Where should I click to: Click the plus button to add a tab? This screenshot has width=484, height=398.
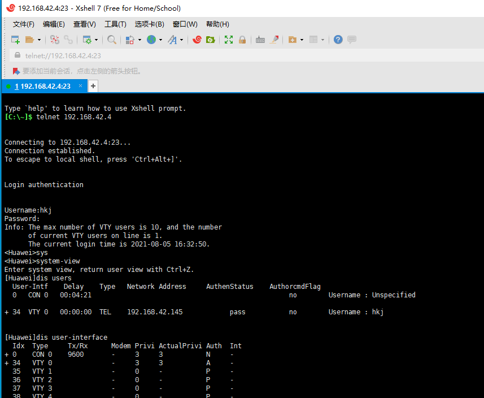pos(93,86)
